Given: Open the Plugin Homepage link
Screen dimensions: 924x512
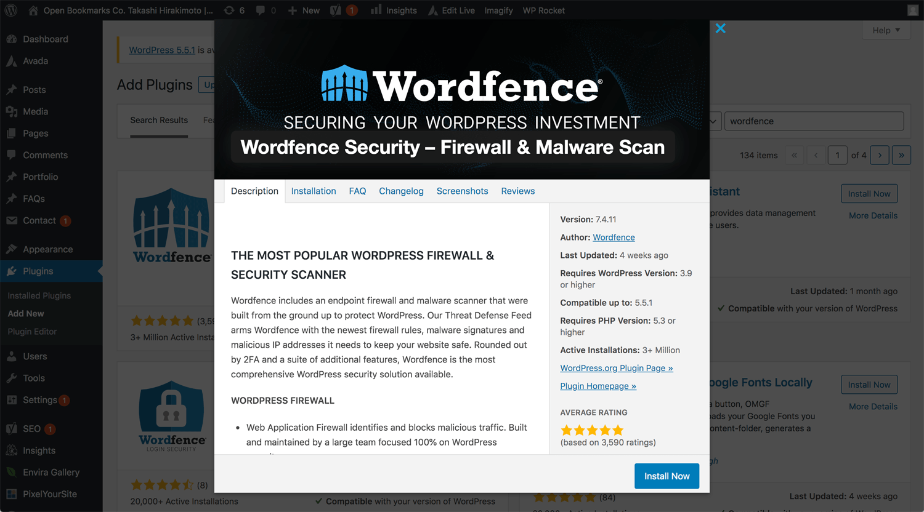Looking at the screenshot, I should (598, 386).
